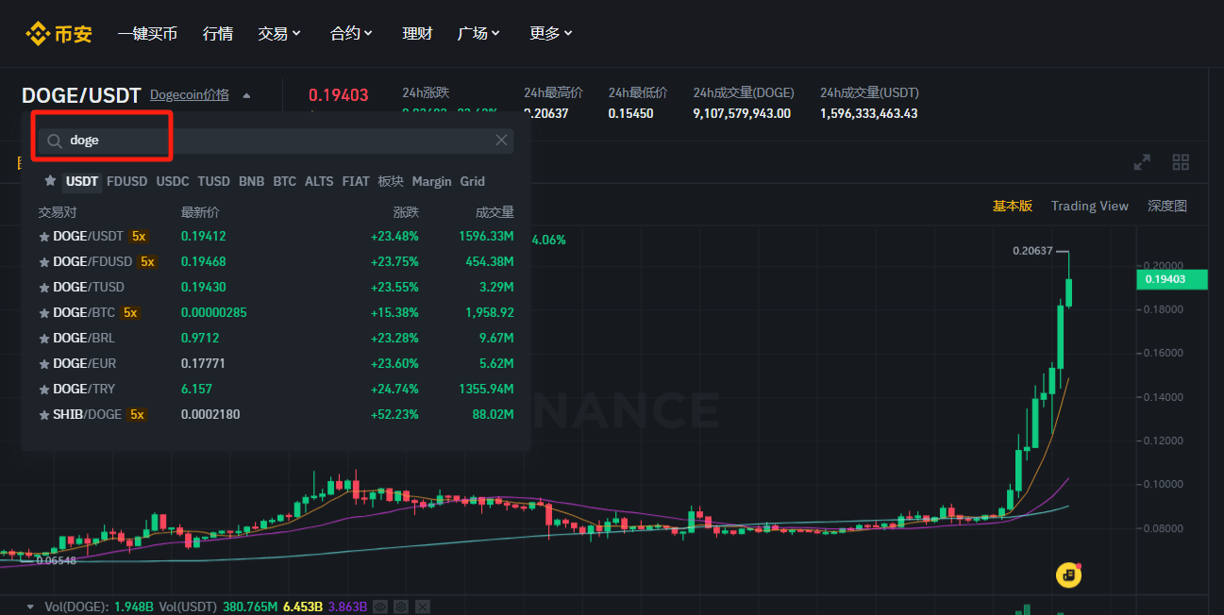Select the 板块 market tab

[391, 181]
